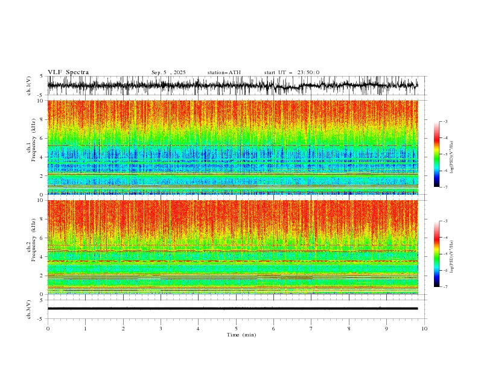
Task: Click the lower colorbar's log(PSD) label
Action: coord(451,257)
